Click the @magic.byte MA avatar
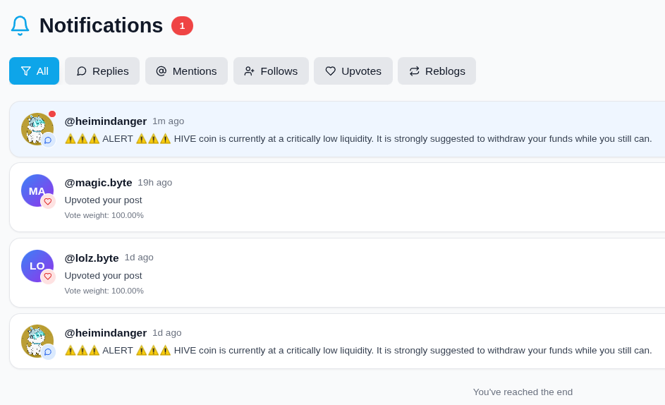665x405 pixels. [36, 189]
